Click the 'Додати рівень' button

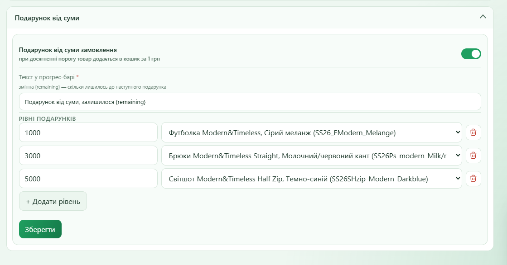[53, 201]
